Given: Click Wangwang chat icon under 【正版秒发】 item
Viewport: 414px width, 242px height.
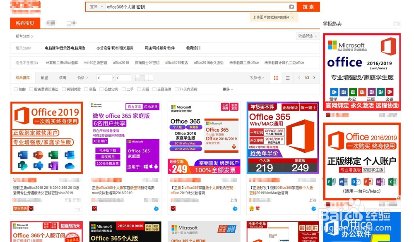Looking at the screenshot, I should [313, 209].
